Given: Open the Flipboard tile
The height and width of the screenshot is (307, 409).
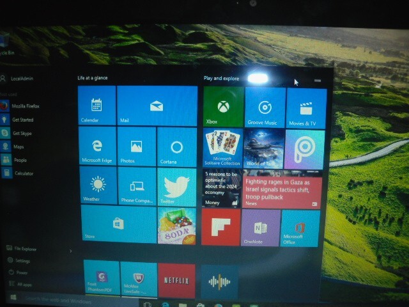Looking at the screenshot, I should click(220, 227).
